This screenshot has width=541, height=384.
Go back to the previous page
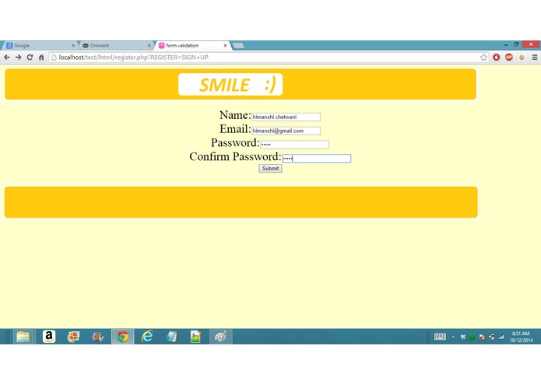(x=7, y=58)
